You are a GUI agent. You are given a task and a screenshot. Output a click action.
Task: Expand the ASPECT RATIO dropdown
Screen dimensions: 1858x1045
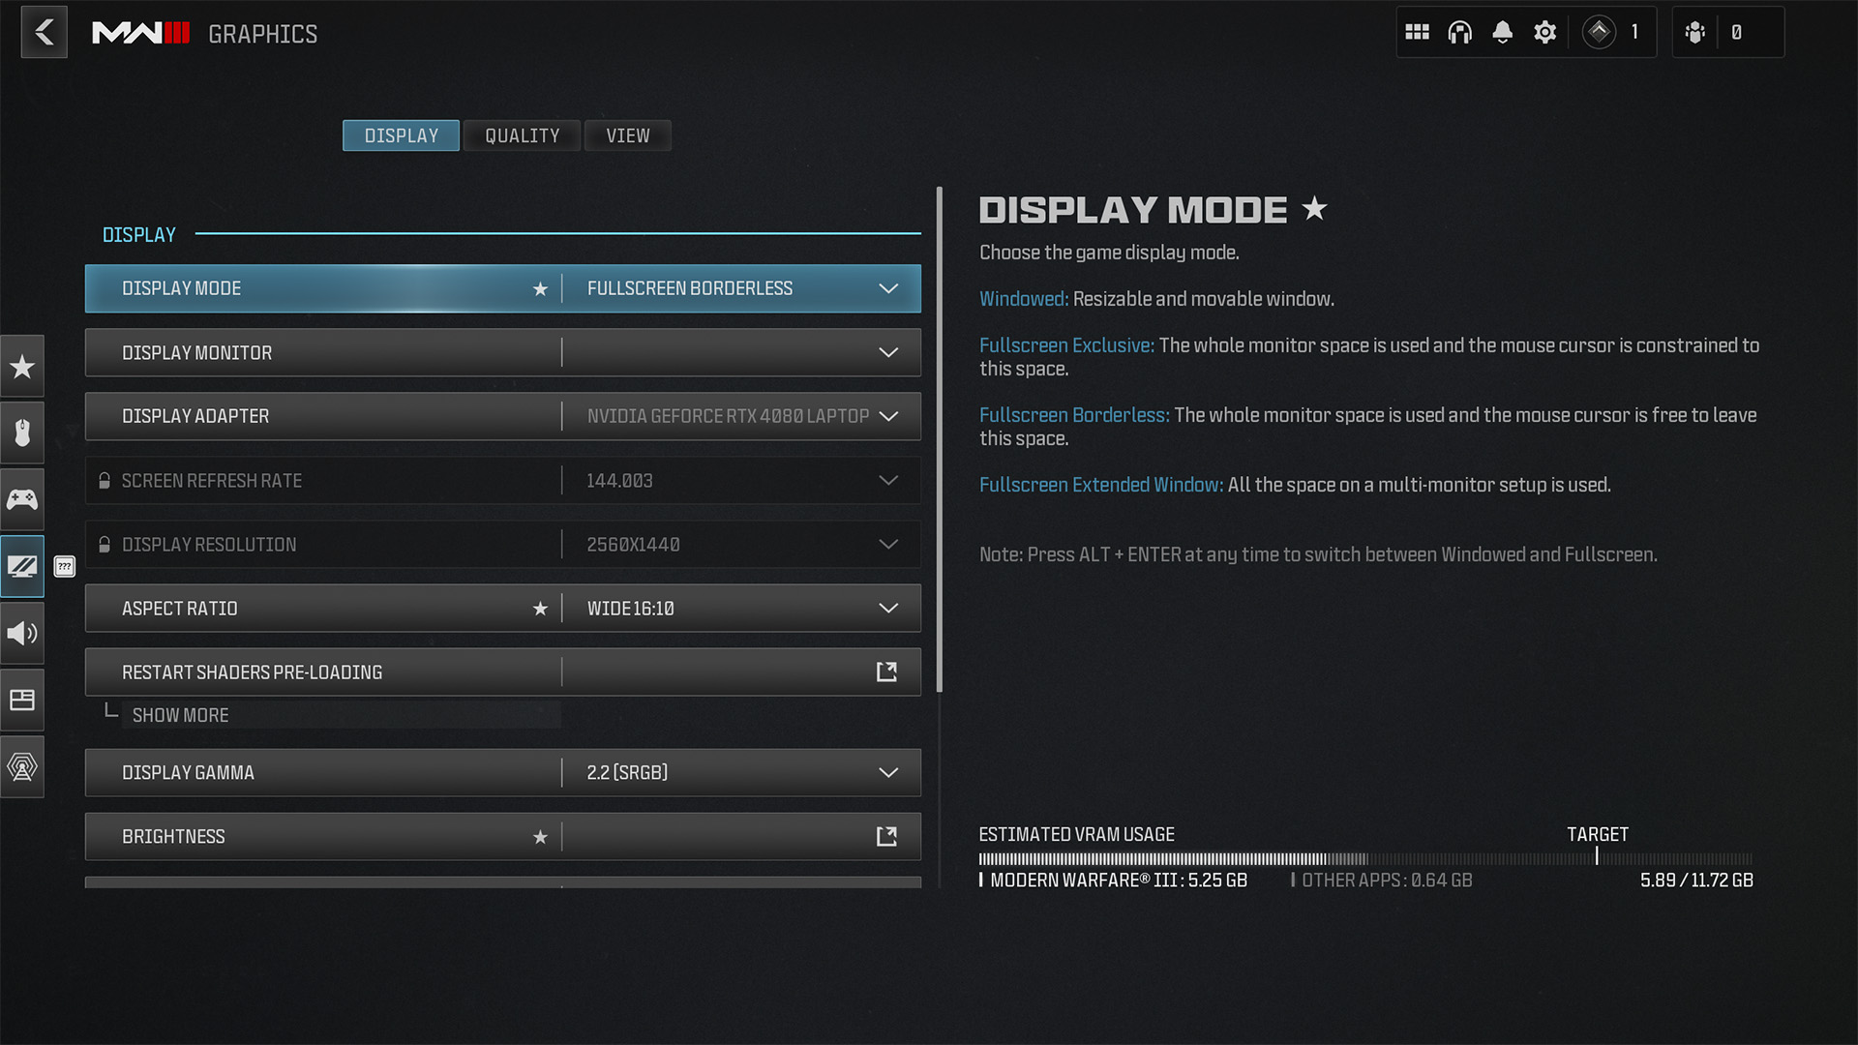(889, 608)
